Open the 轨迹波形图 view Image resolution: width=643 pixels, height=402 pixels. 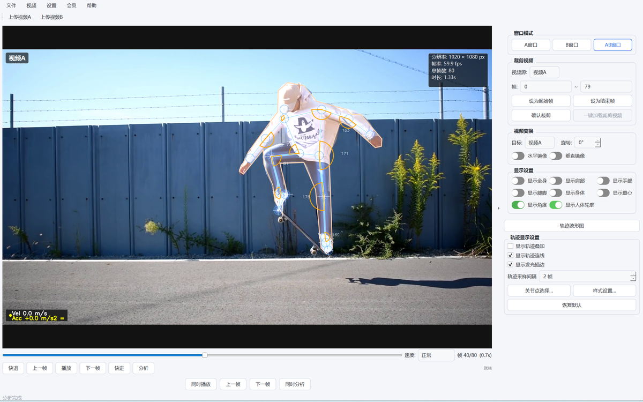tap(572, 226)
